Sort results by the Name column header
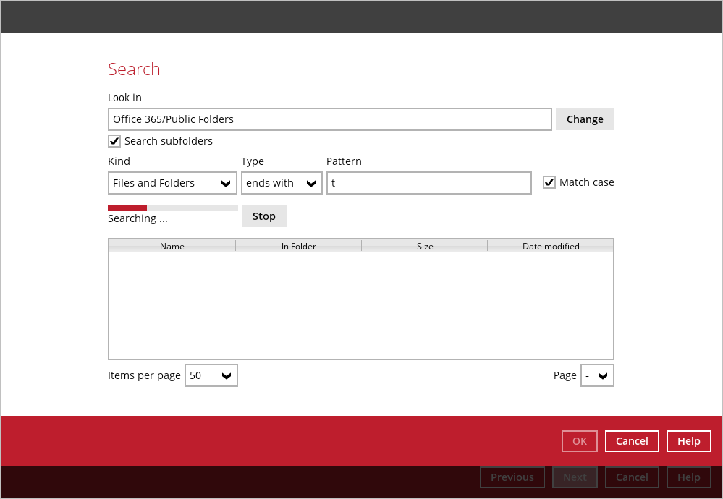The image size is (723, 499). point(172,247)
